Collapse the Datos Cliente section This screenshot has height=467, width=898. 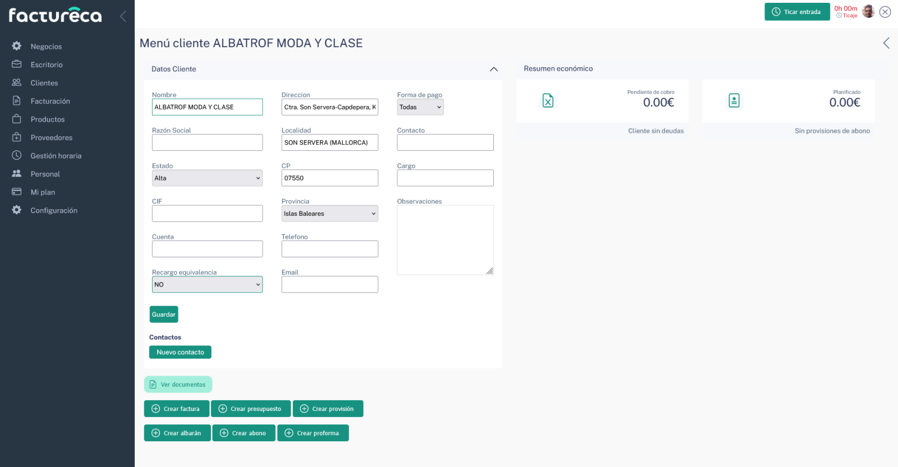tap(493, 69)
